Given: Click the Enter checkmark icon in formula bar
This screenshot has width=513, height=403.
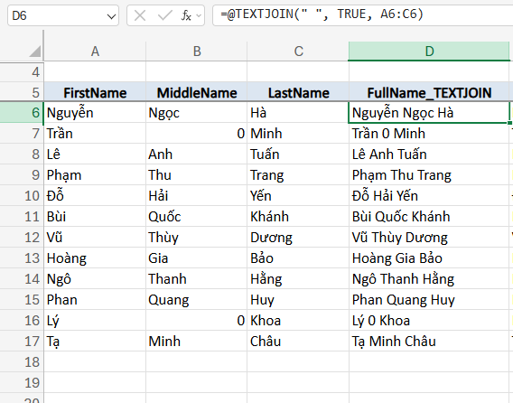Looking at the screenshot, I should coord(164,15).
